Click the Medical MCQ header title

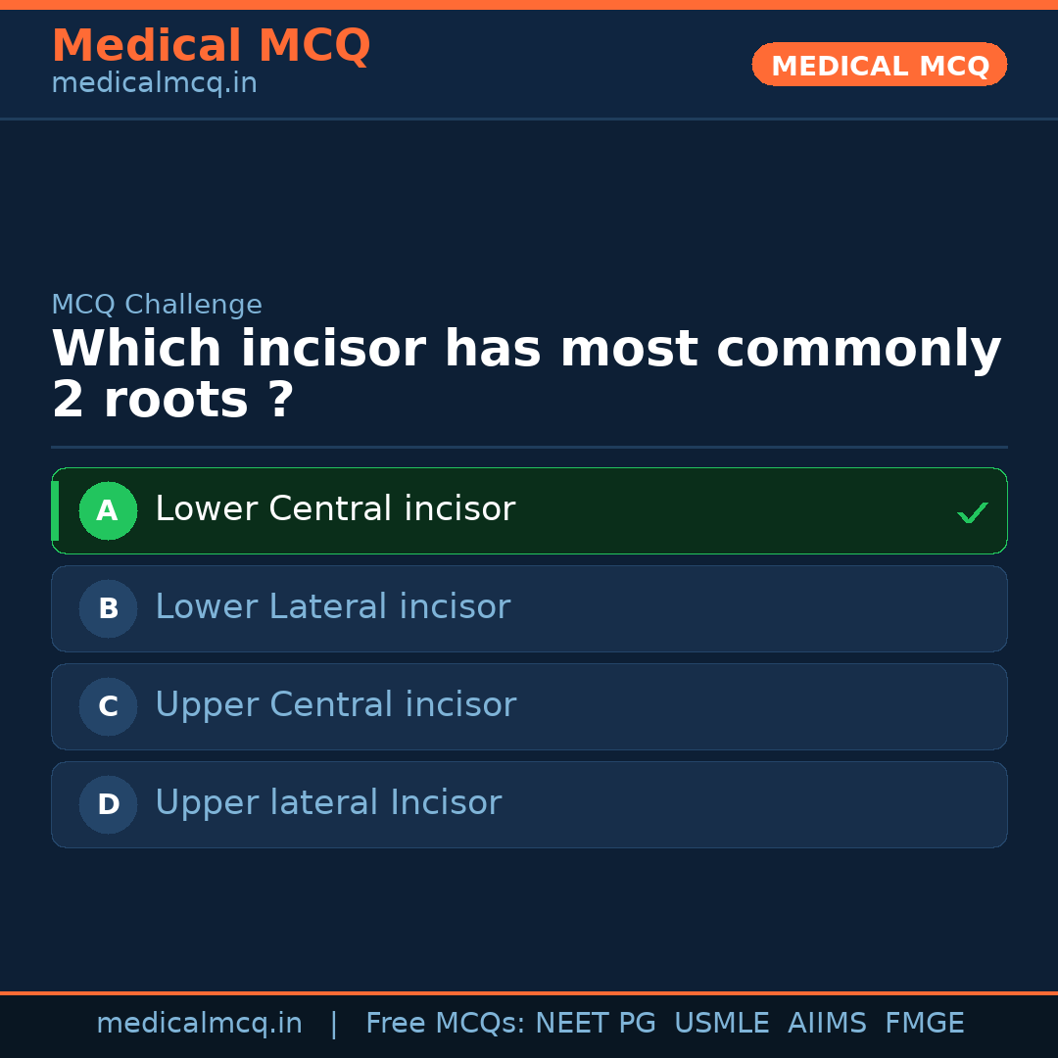(x=211, y=46)
